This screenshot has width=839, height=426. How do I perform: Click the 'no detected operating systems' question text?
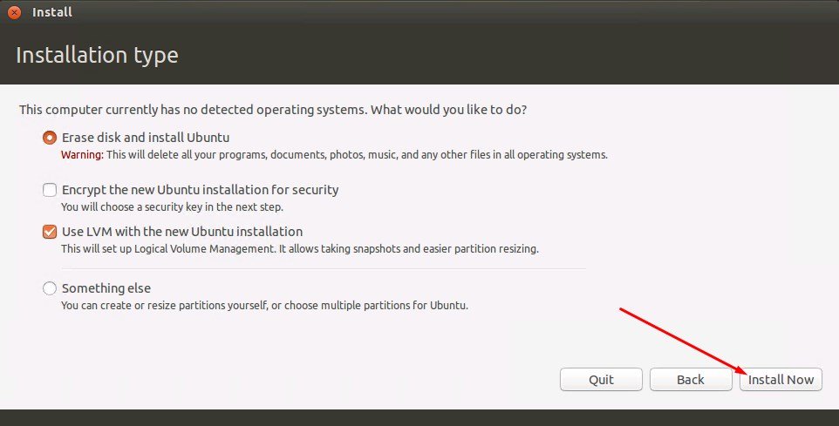point(273,111)
